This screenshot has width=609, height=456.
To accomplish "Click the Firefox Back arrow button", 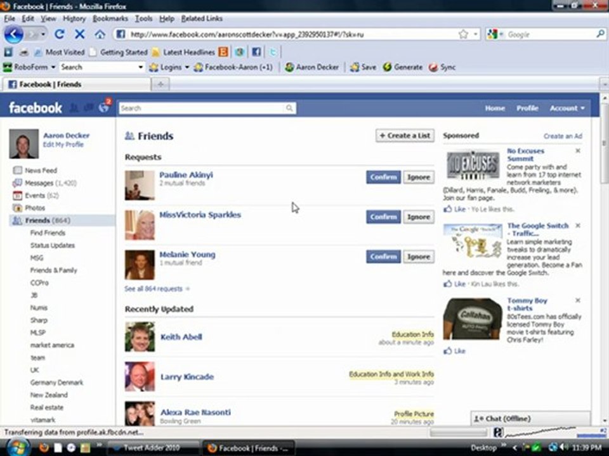I will [x=13, y=34].
